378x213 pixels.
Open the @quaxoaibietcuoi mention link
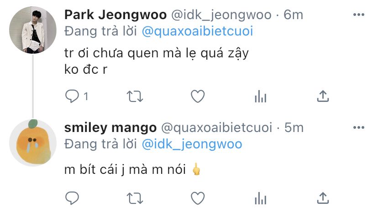tap(197, 31)
